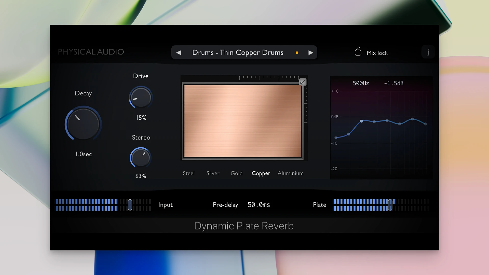Switch to the Gold material tab
Viewport: 489px width, 275px height.
[236, 173]
